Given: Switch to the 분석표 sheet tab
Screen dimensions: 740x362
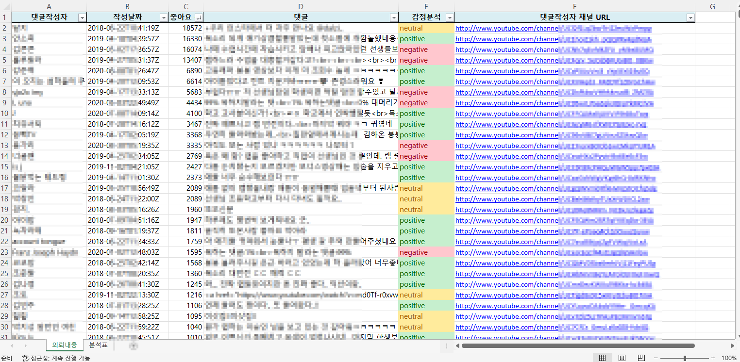Looking at the screenshot, I should tap(98, 345).
